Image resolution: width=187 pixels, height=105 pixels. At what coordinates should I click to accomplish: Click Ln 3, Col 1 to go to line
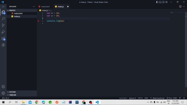123,98
